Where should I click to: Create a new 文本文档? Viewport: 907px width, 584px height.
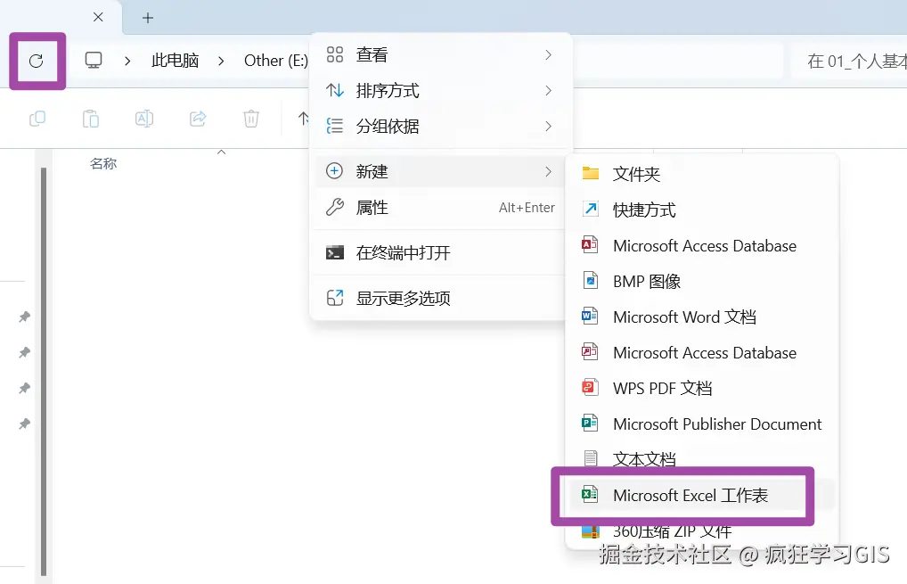click(x=702, y=459)
